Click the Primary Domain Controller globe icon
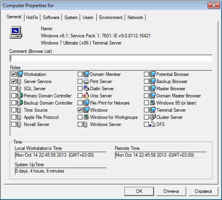The width and height of the screenshot is (222, 200). click(20, 96)
